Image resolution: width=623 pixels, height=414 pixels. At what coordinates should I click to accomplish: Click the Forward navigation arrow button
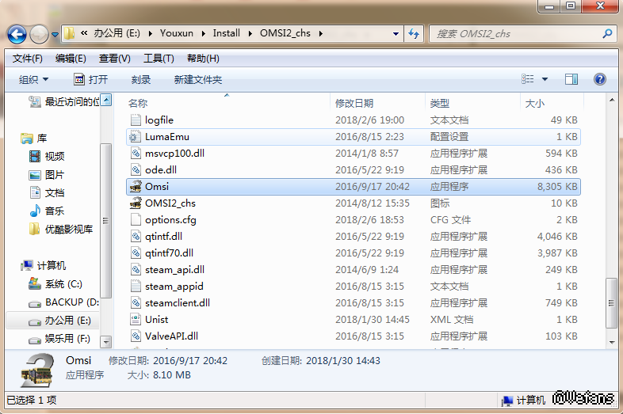click(39, 35)
